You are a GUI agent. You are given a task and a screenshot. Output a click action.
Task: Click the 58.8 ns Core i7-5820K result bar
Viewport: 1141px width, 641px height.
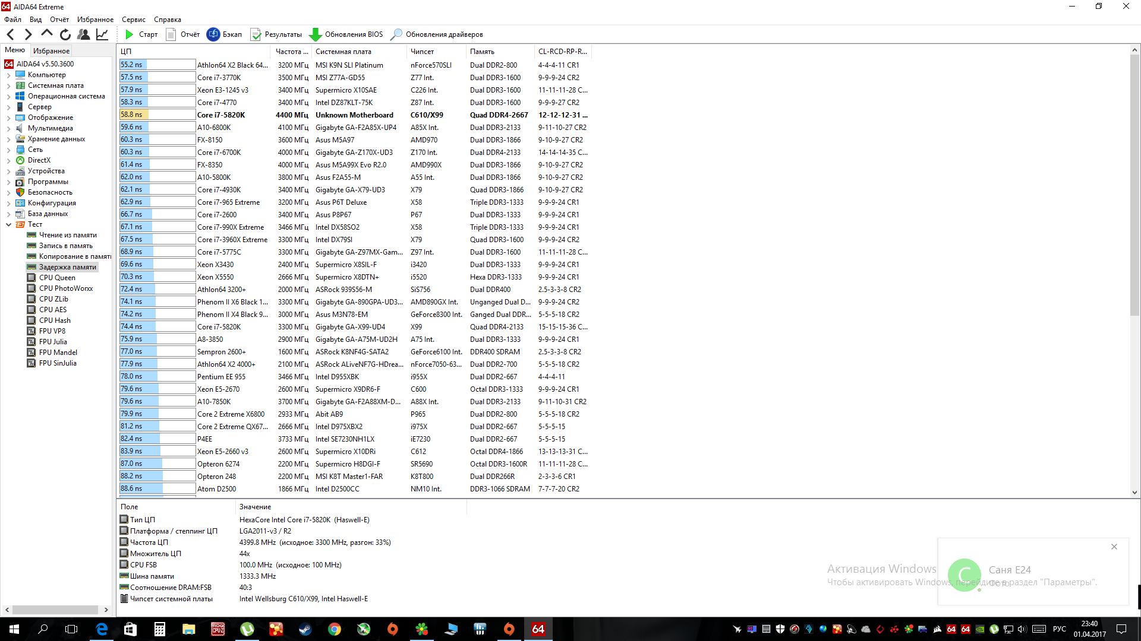(157, 115)
